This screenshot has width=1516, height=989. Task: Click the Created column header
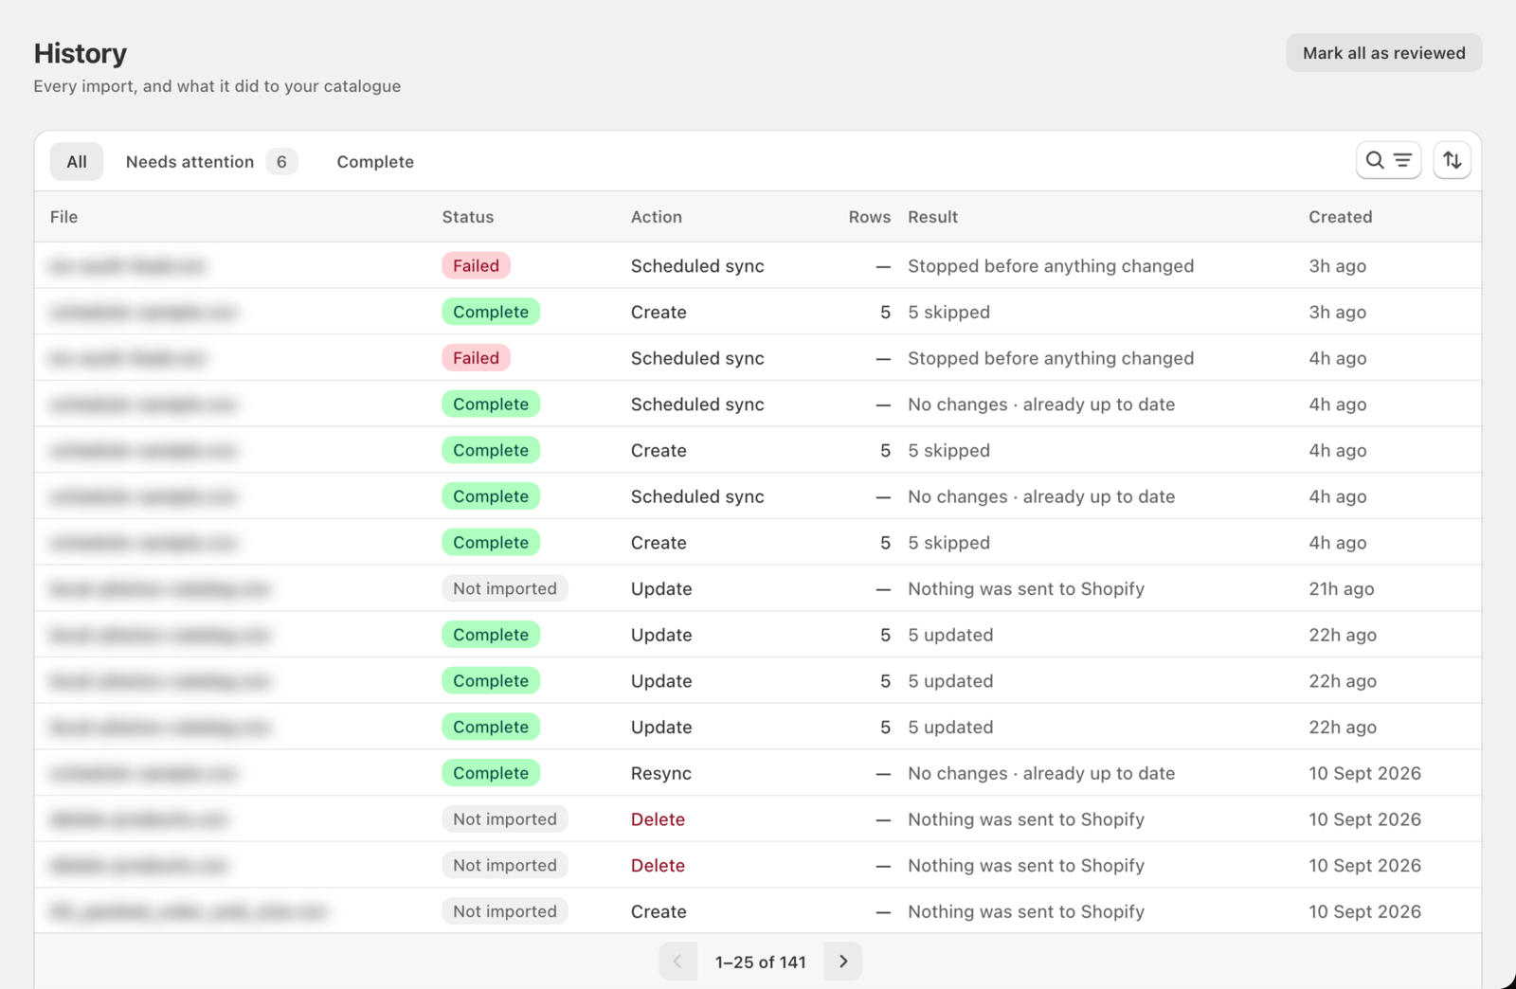tap(1340, 217)
